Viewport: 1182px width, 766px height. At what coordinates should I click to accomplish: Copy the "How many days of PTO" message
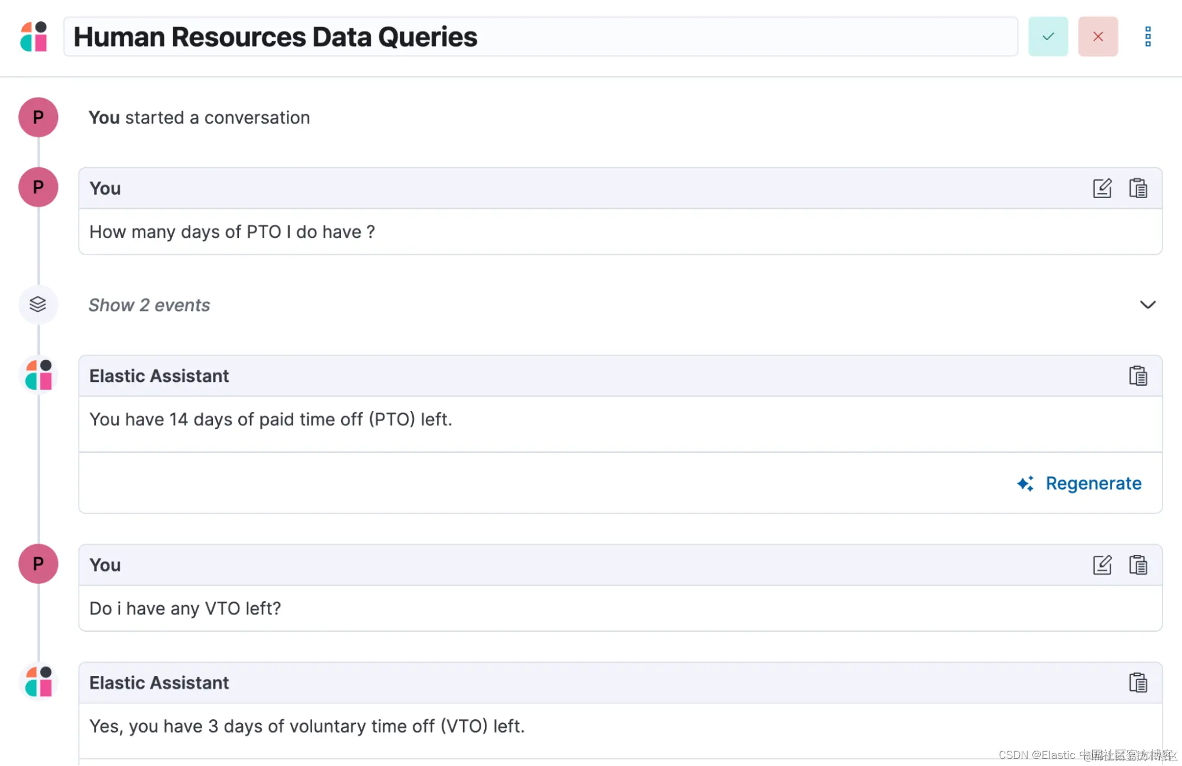(1138, 188)
